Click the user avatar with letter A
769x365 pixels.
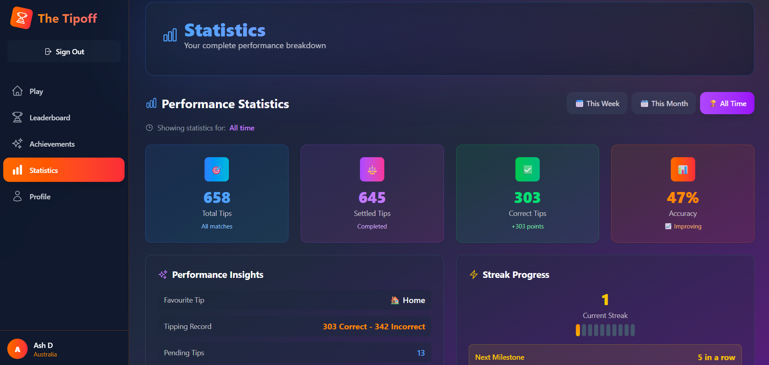coord(17,349)
